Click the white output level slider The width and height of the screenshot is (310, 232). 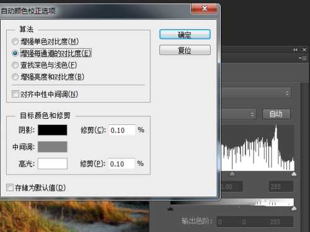pyautogui.click(x=294, y=208)
